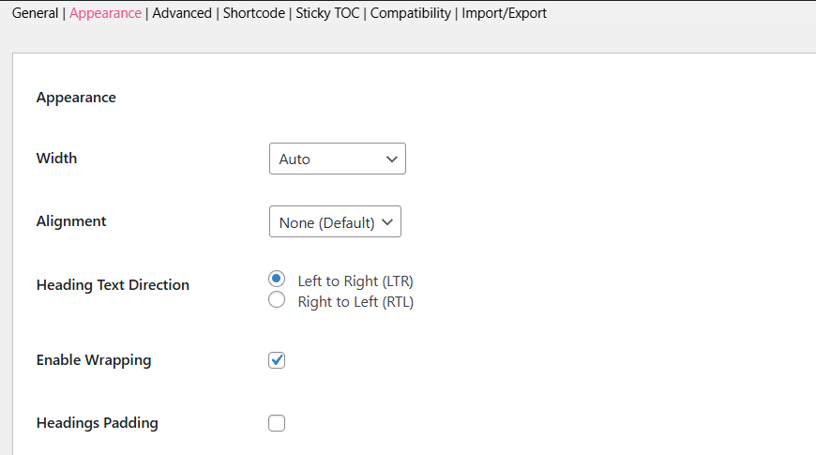
Task: Click the Headings Padding label
Action: coord(98,423)
